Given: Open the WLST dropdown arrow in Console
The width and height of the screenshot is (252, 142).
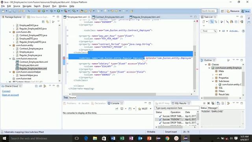Looking at the screenshot, I should 150,109.
